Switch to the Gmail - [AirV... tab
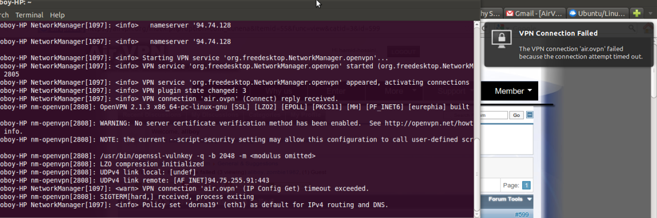Image resolution: width=657 pixels, height=218 pixels. click(534, 13)
